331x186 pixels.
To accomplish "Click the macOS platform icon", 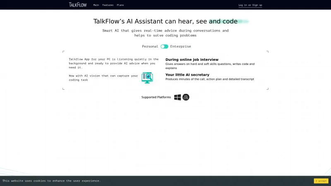I will click(x=186, y=97).
